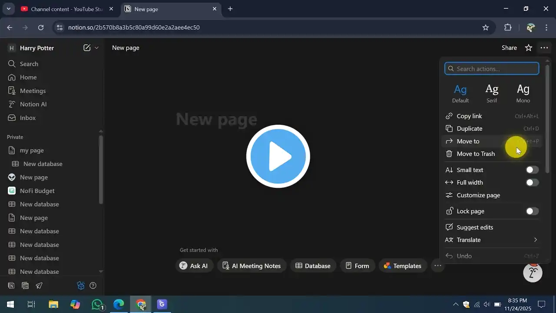
Task: Click the Copy link icon in the menu
Action: [x=449, y=116]
